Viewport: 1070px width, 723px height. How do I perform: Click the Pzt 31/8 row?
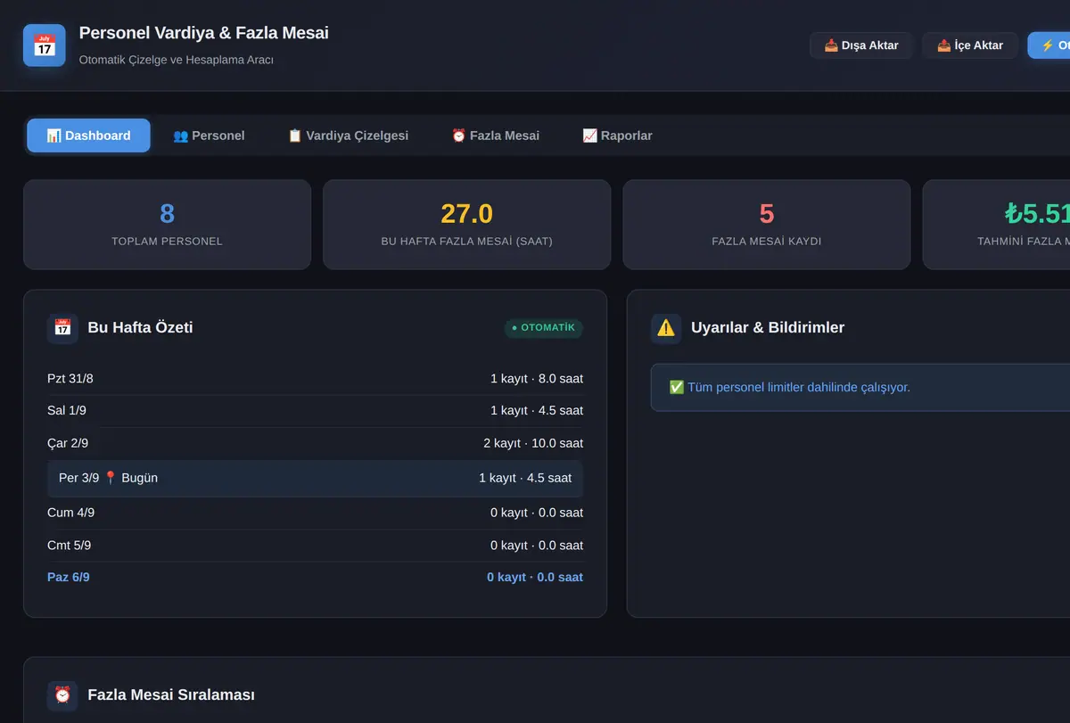[315, 379]
